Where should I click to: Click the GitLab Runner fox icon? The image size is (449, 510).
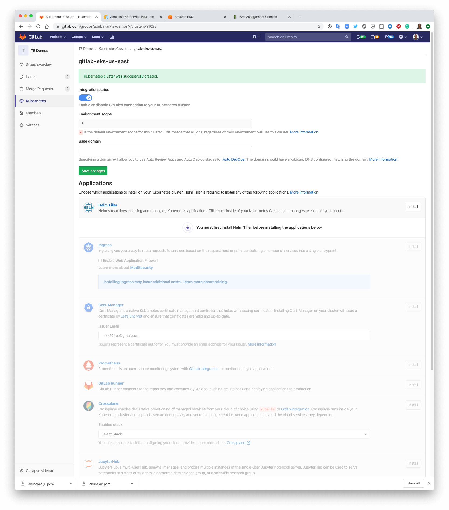click(89, 386)
